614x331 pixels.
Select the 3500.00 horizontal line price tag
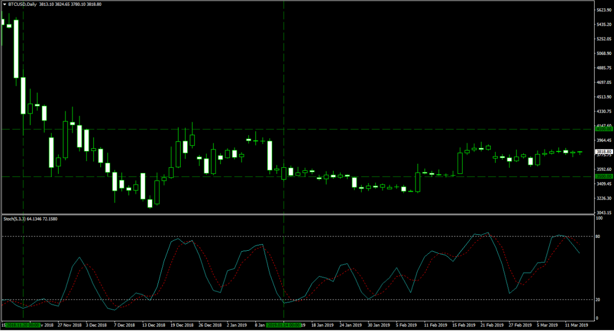[x=602, y=176]
